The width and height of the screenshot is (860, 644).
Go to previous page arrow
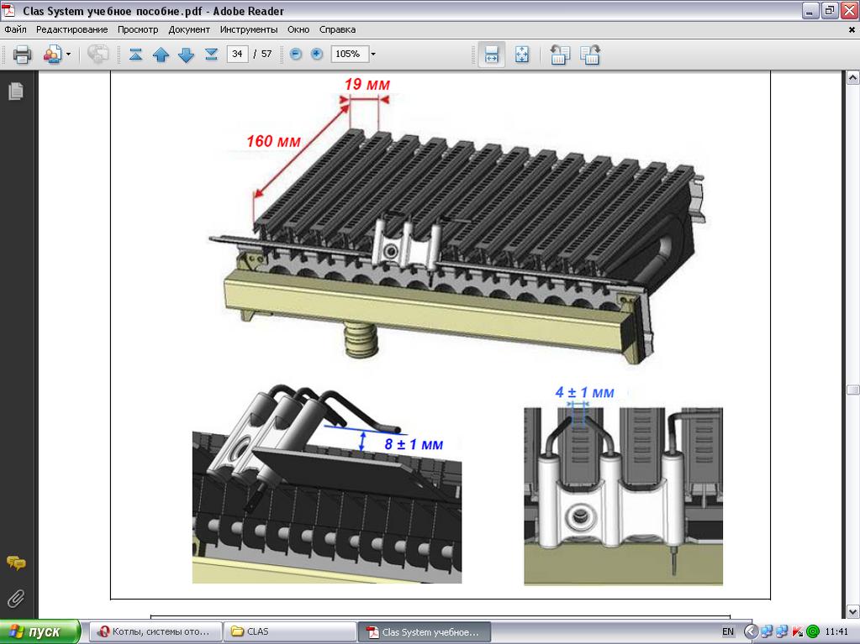click(161, 55)
